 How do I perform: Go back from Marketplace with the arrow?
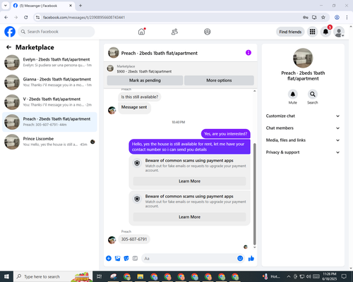click(x=8, y=47)
